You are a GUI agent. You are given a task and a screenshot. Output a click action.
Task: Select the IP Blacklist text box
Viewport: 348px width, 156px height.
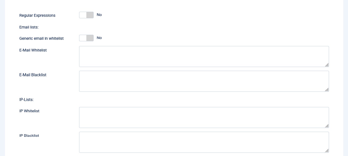point(204,142)
